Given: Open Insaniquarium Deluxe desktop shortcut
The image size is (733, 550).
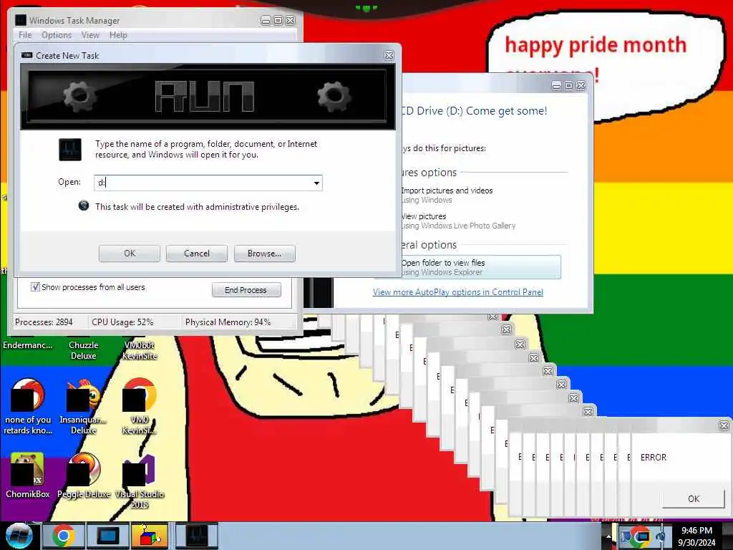Looking at the screenshot, I should click(84, 407).
